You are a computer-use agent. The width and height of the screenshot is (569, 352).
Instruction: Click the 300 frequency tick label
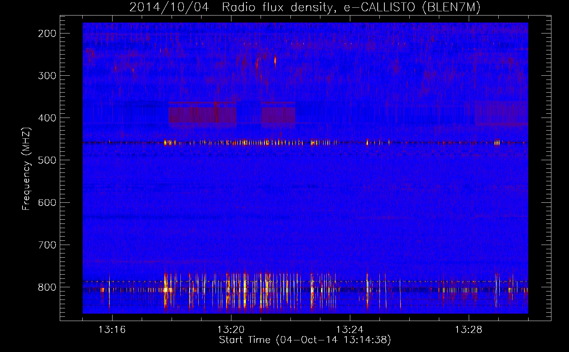pyautogui.click(x=47, y=76)
